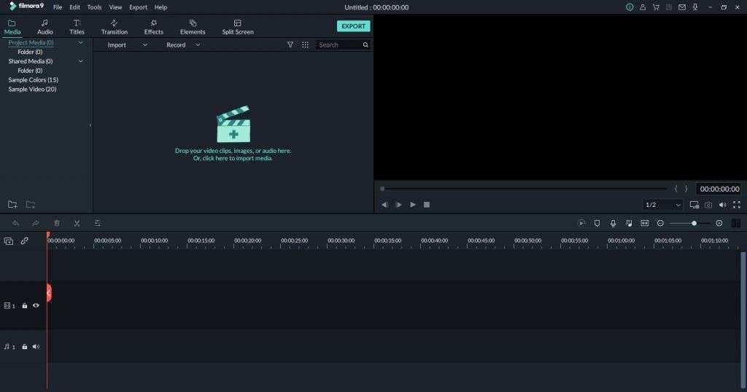Open the Edit menu
The height and width of the screenshot is (392, 747).
click(x=75, y=7)
